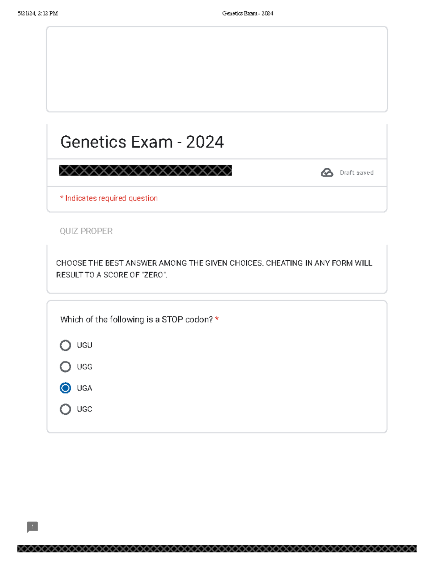
Task: Pick the UGC answer option
Action: (x=65, y=409)
